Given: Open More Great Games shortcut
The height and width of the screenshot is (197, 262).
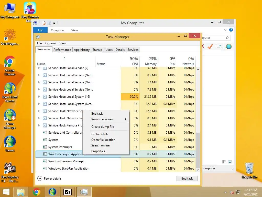Looking at the screenshot, I should click(x=10, y=92).
